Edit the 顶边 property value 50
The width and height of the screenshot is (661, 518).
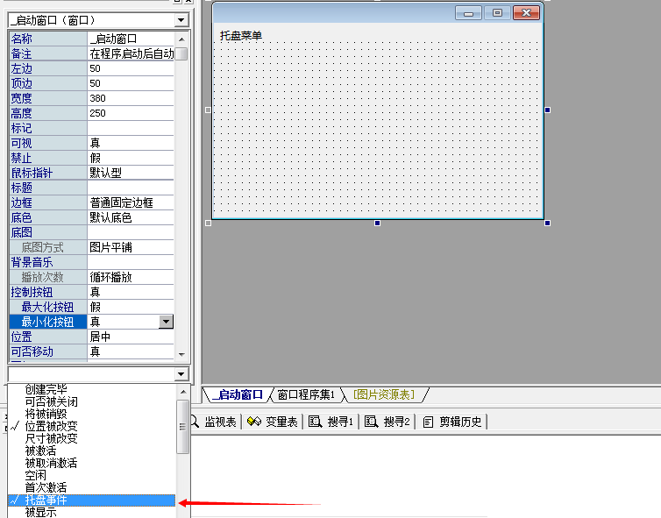[x=131, y=83]
